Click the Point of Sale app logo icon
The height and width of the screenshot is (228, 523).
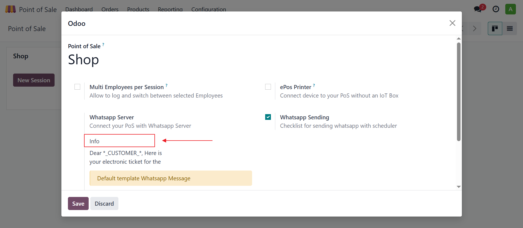[x=10, y=9]
